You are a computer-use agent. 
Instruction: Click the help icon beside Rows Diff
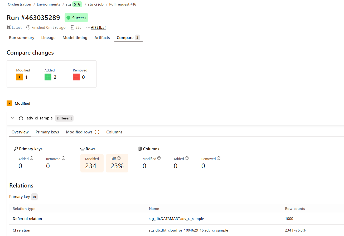pos(119,158)
